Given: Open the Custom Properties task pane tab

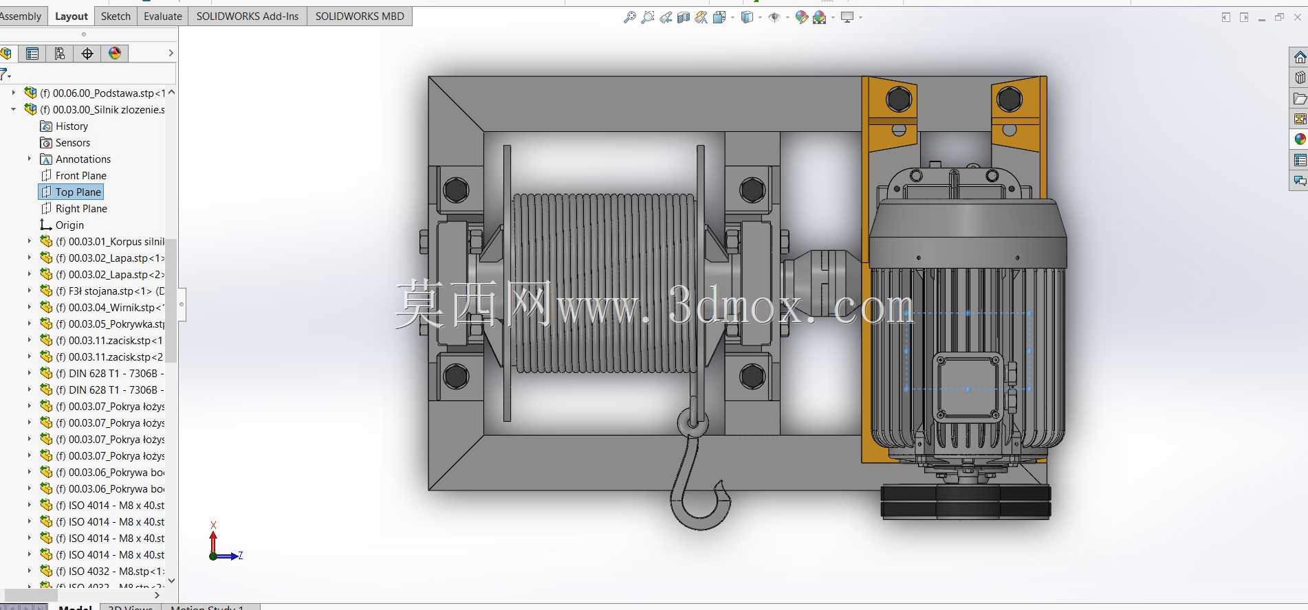Looking at the screenshot, I should pos(1299,160).
